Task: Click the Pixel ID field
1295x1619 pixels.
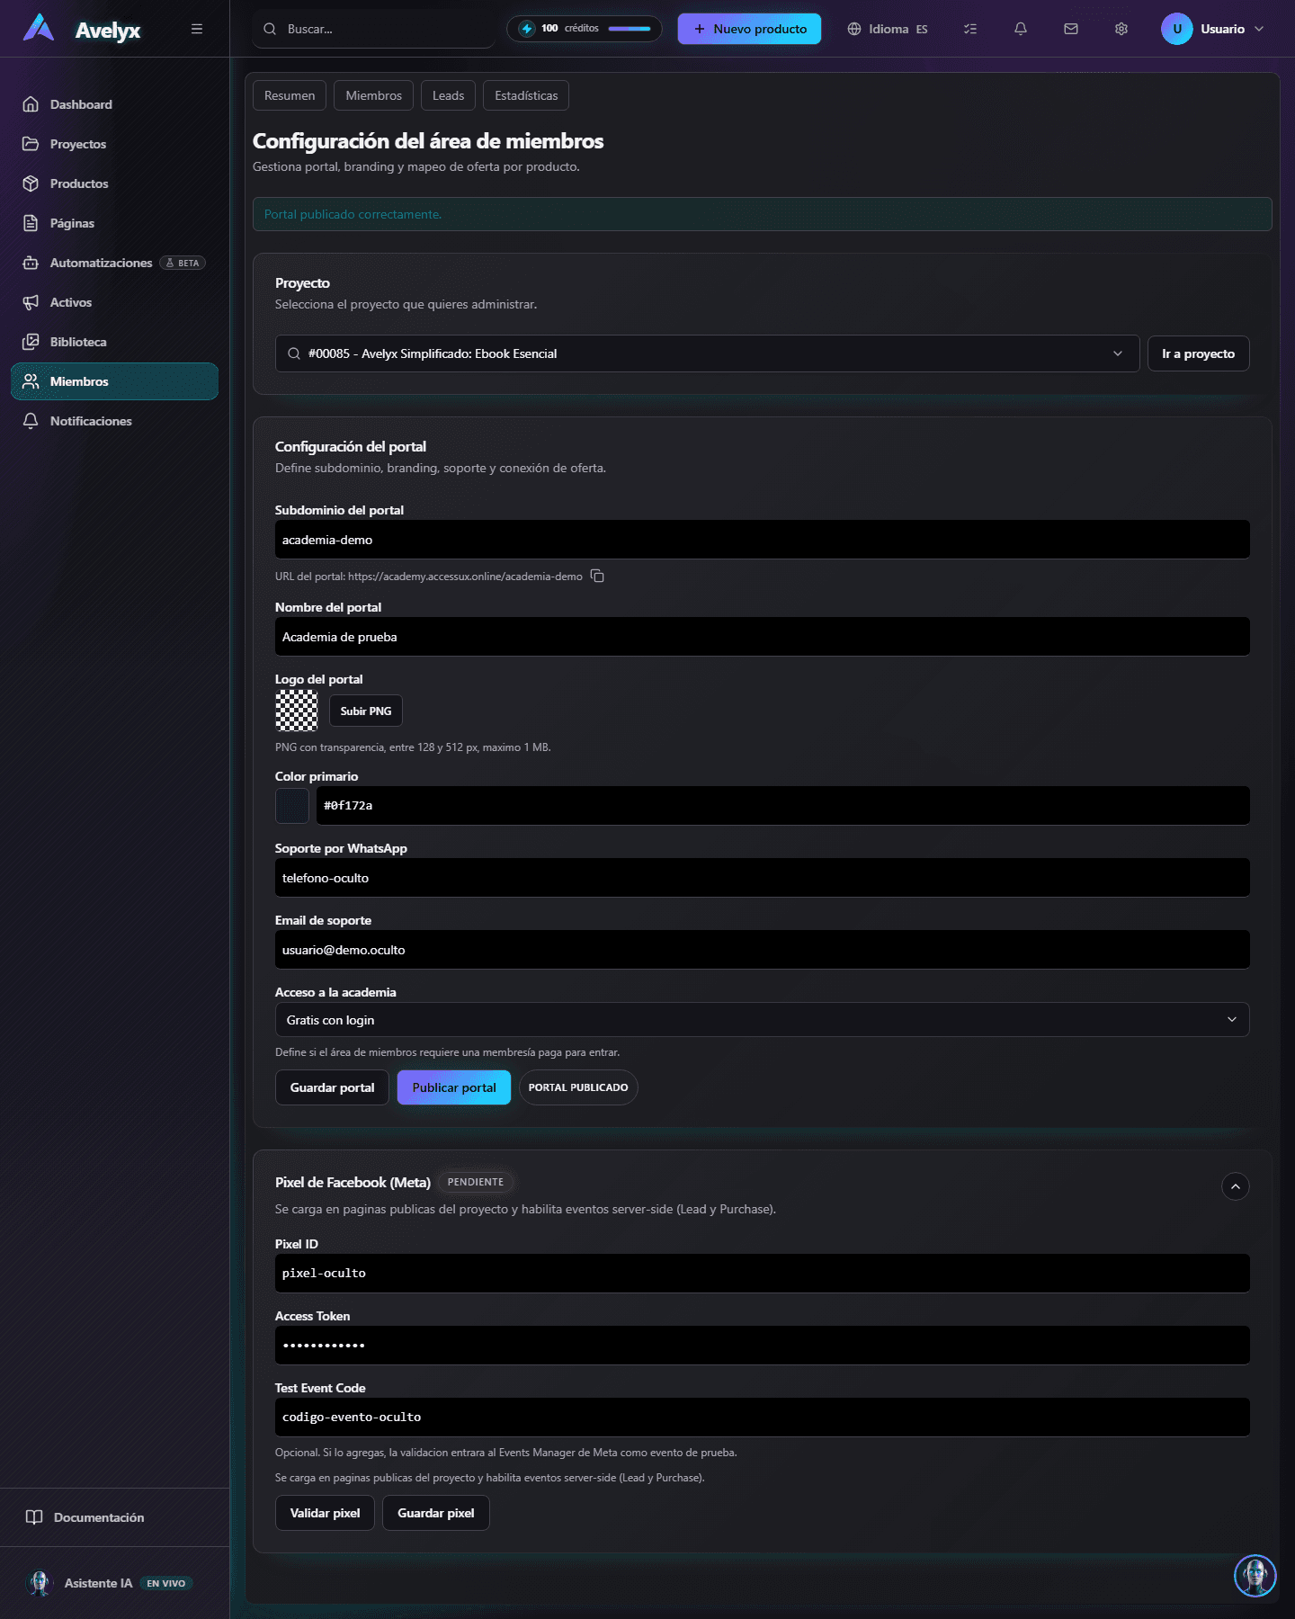Action: click(x=762, y=1274)
